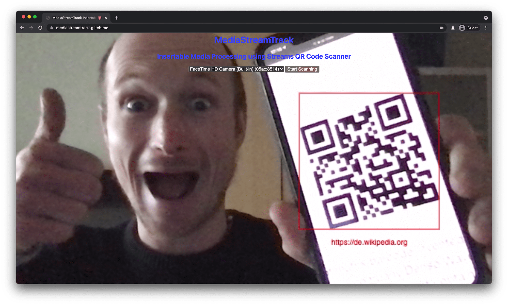The image size is (508, 305).
Task: Click the camera device selector arrow
Action: point(281,69)
